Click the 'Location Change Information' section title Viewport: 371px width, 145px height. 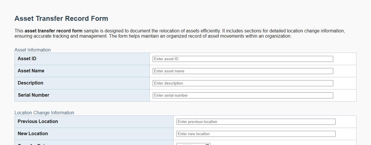point(44,113)
